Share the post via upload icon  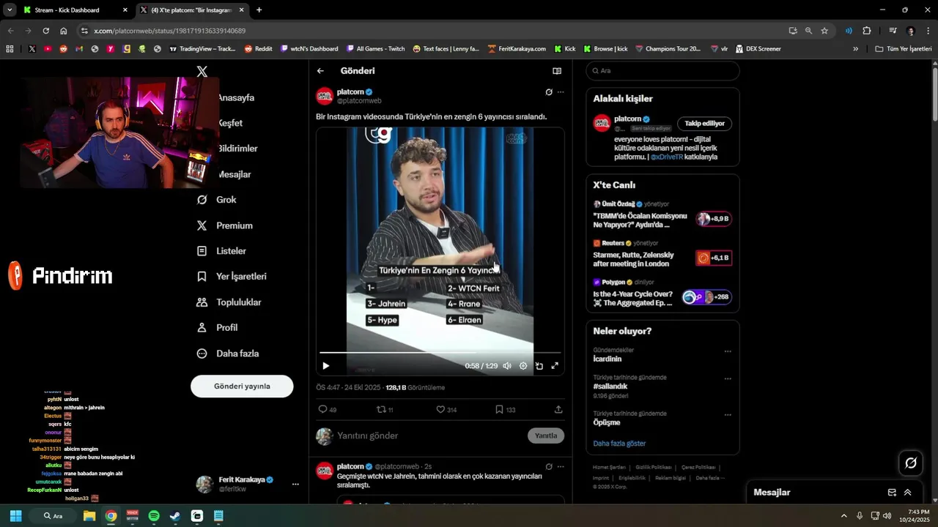pos(558,410)
